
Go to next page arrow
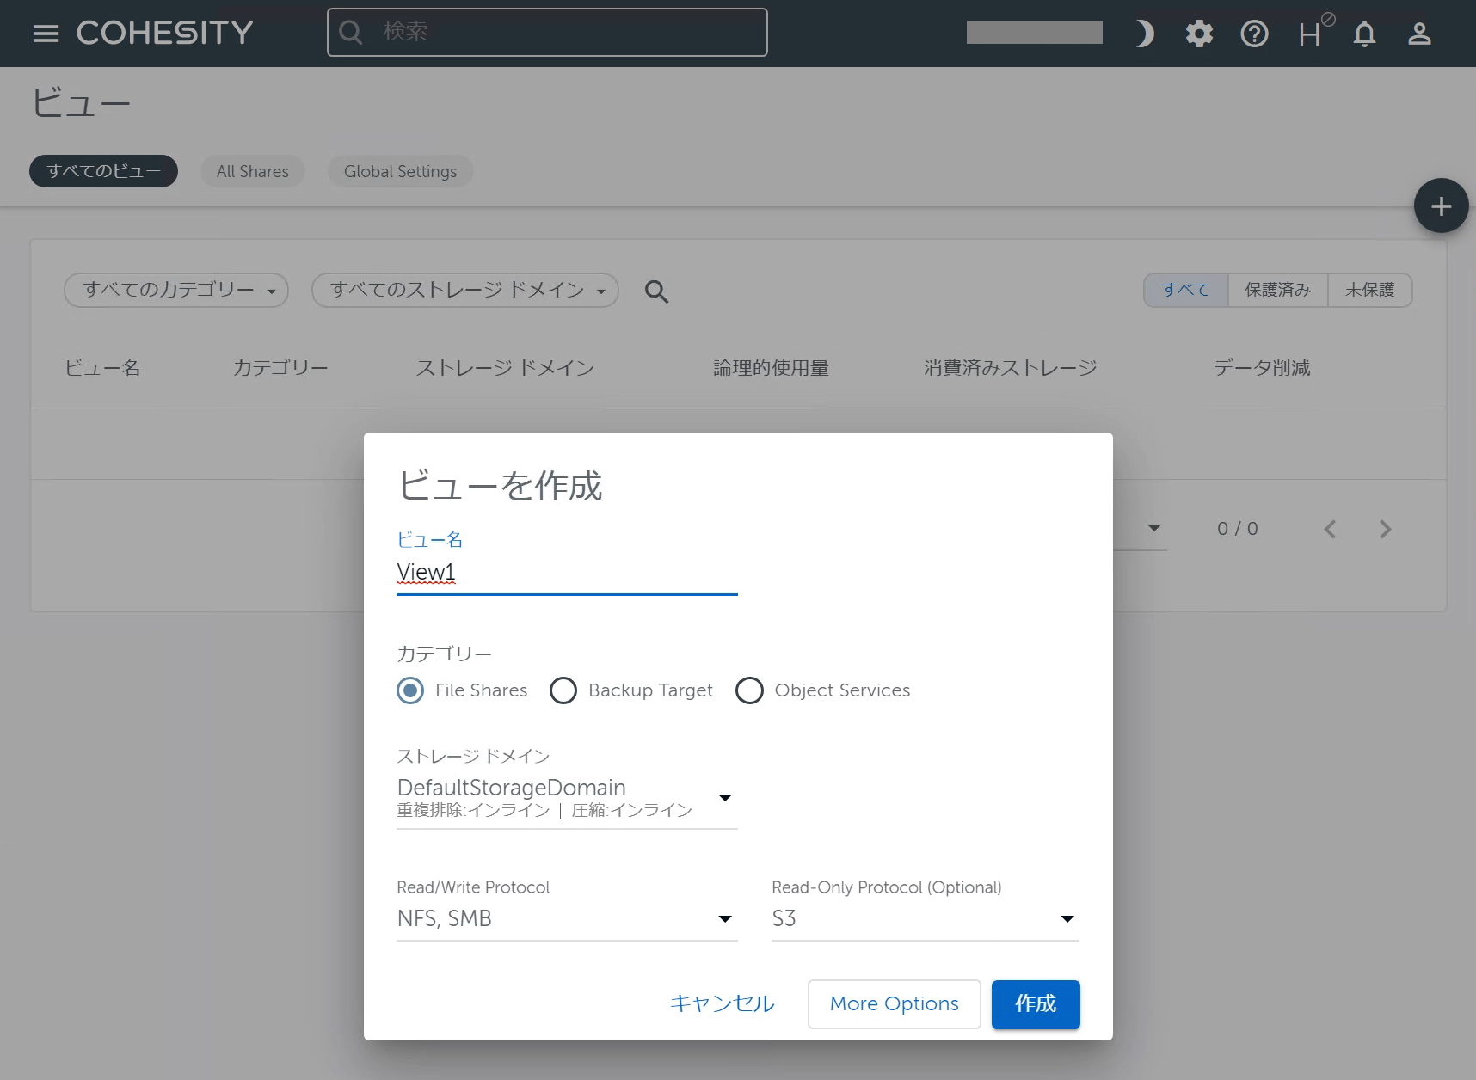(1385, 529)
